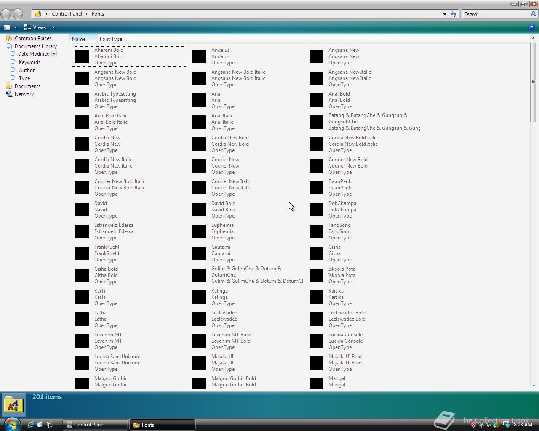
Task: Select the Malgun Gothic Bold font name
Action: pyautogui.click(x=233, y=378)
